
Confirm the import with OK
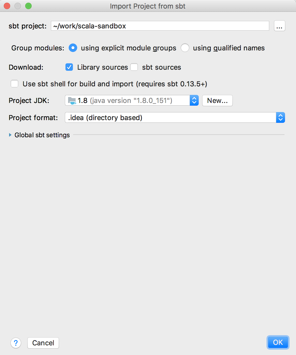point(278,342)
